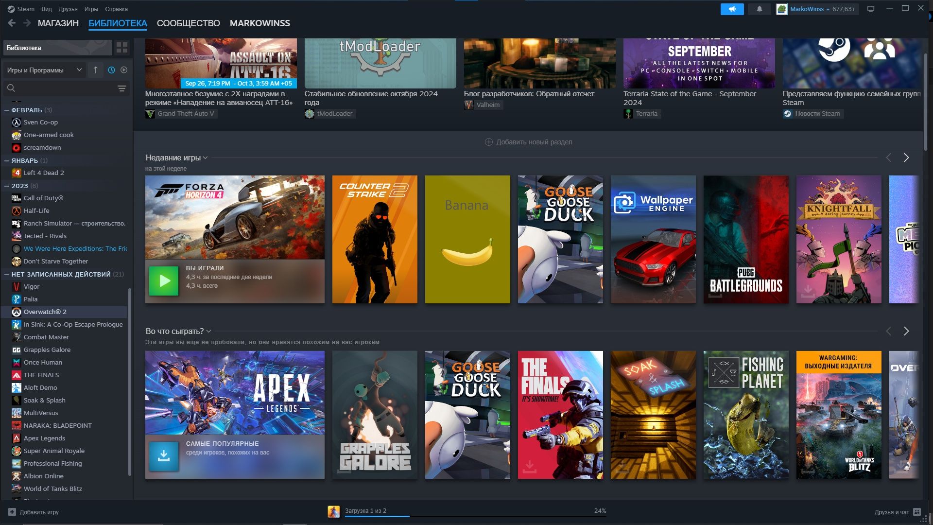933x525 pixels.
Task: Go to СООБЩЕСТВО tab
Action: coord(189,23)
